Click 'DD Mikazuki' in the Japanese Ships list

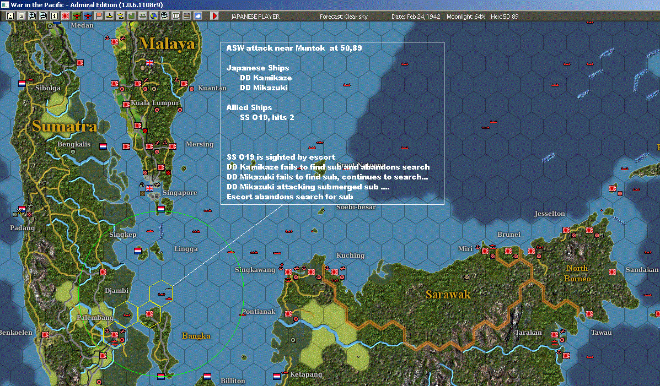click(264, 88)
